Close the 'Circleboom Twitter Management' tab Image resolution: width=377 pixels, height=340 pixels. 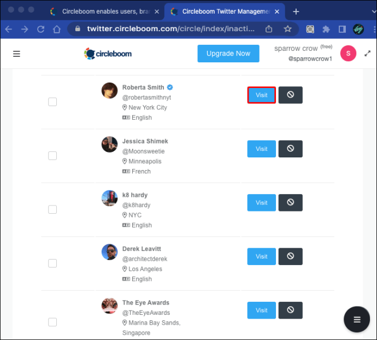click(277, 11)
